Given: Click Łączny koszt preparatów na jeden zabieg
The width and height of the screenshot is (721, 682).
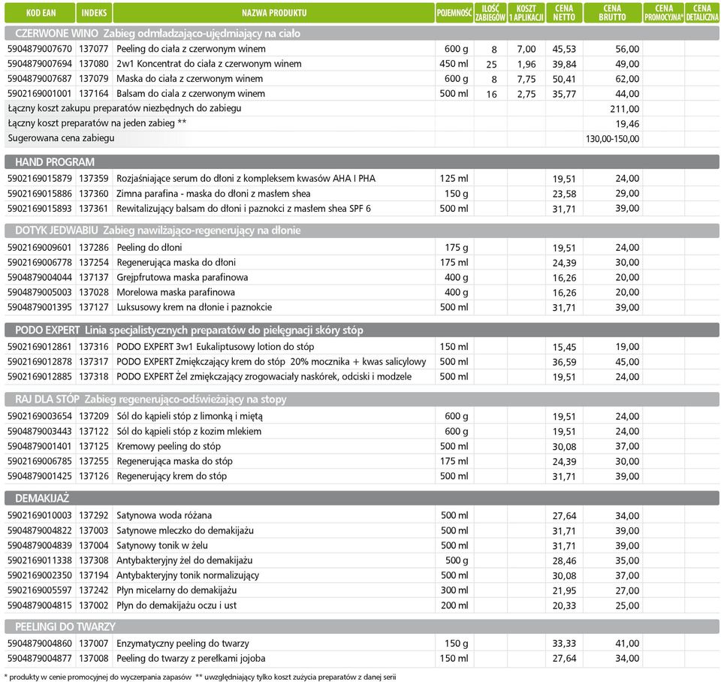Looking at the screenshot, I should pos(97,123).
